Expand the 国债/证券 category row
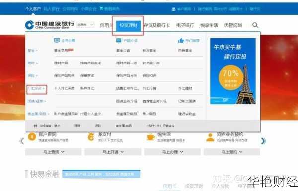 click(37, 101)
